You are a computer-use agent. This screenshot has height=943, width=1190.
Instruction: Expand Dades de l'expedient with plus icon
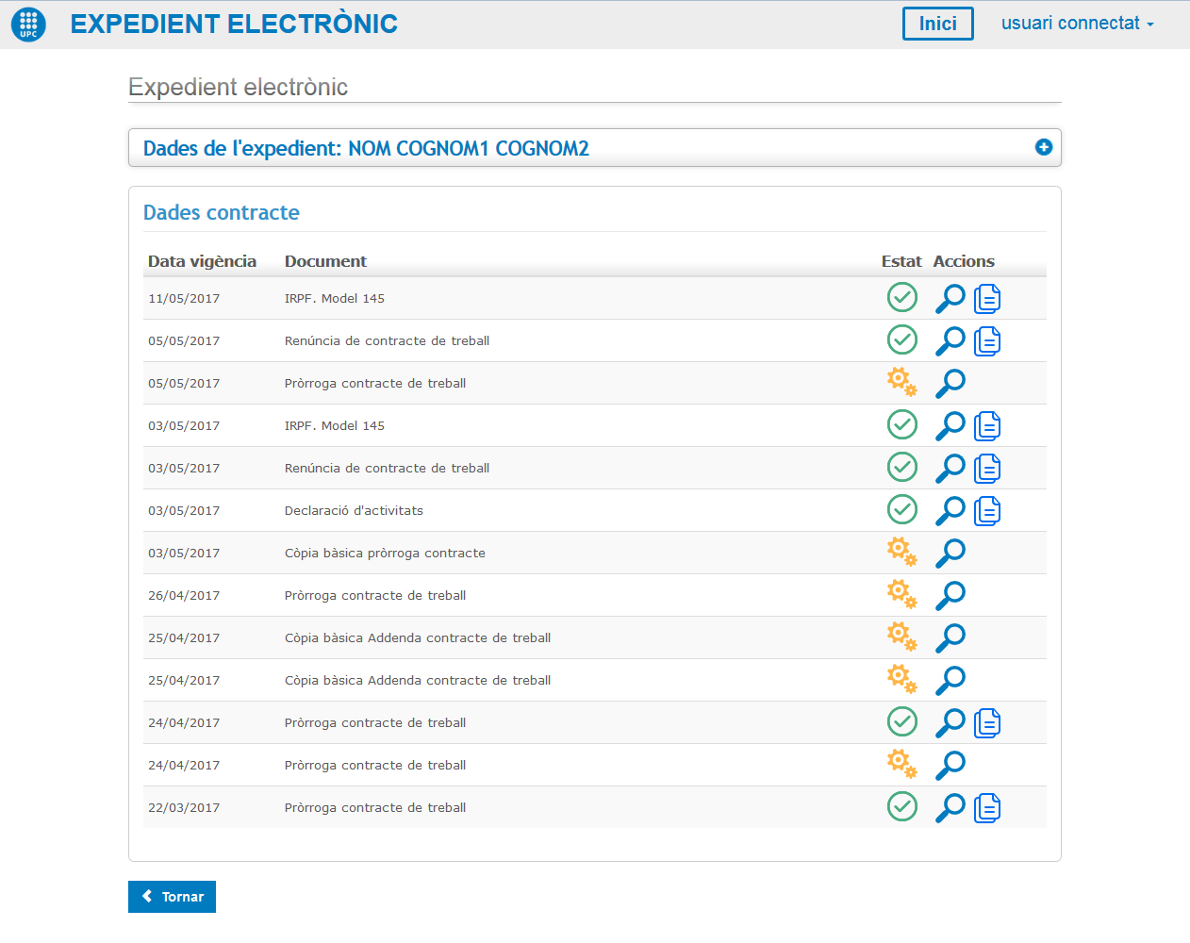point(1043,147)
